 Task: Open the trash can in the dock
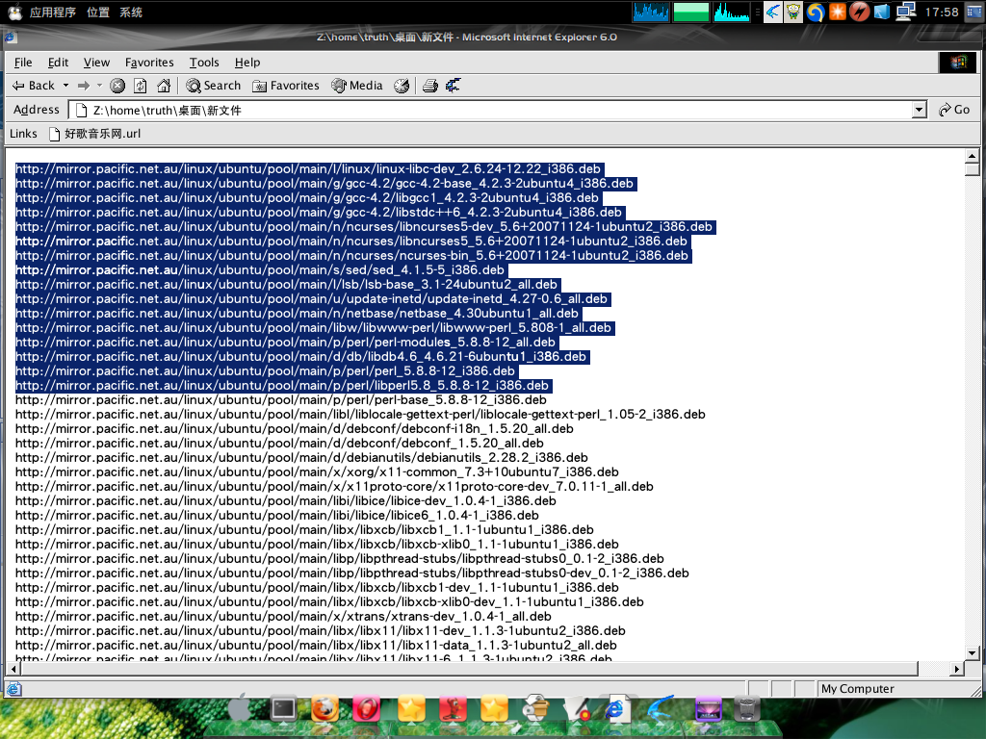coord(747,709)
